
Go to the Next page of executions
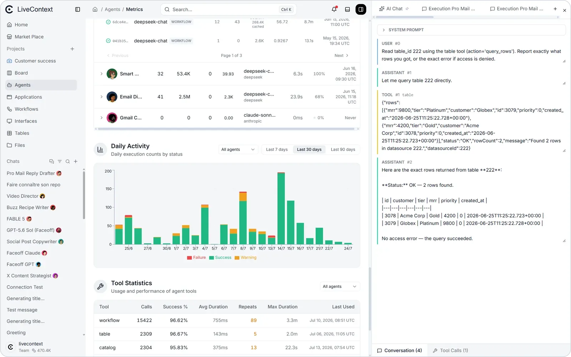click(342, 55)
